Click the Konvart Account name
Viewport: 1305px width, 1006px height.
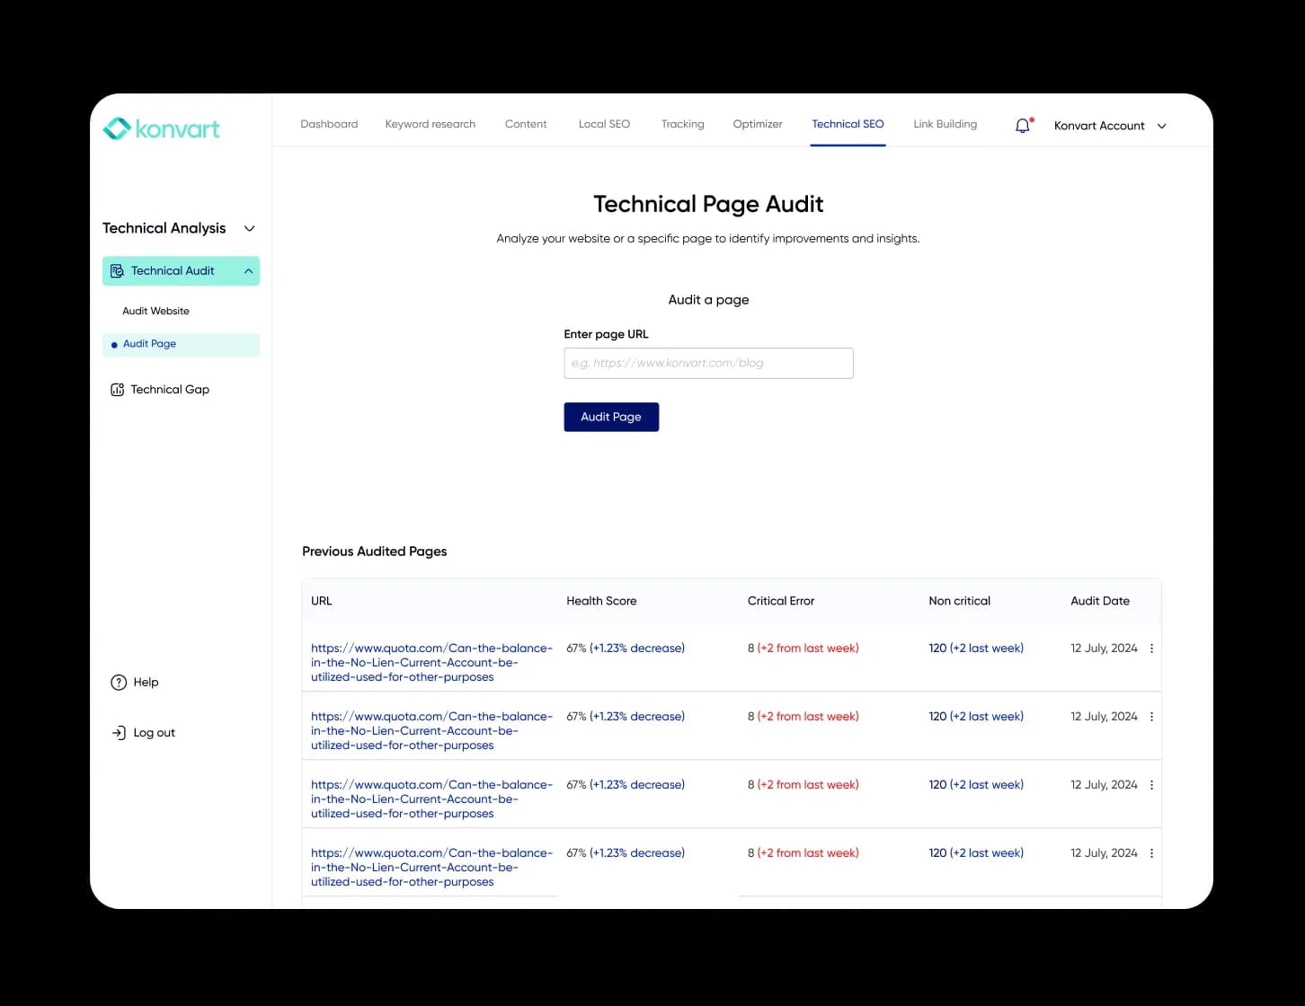point(1099,127)
